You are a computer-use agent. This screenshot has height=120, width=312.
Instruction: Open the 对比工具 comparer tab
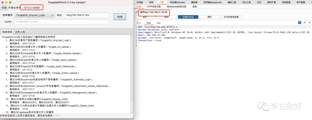tap(246, 2)
